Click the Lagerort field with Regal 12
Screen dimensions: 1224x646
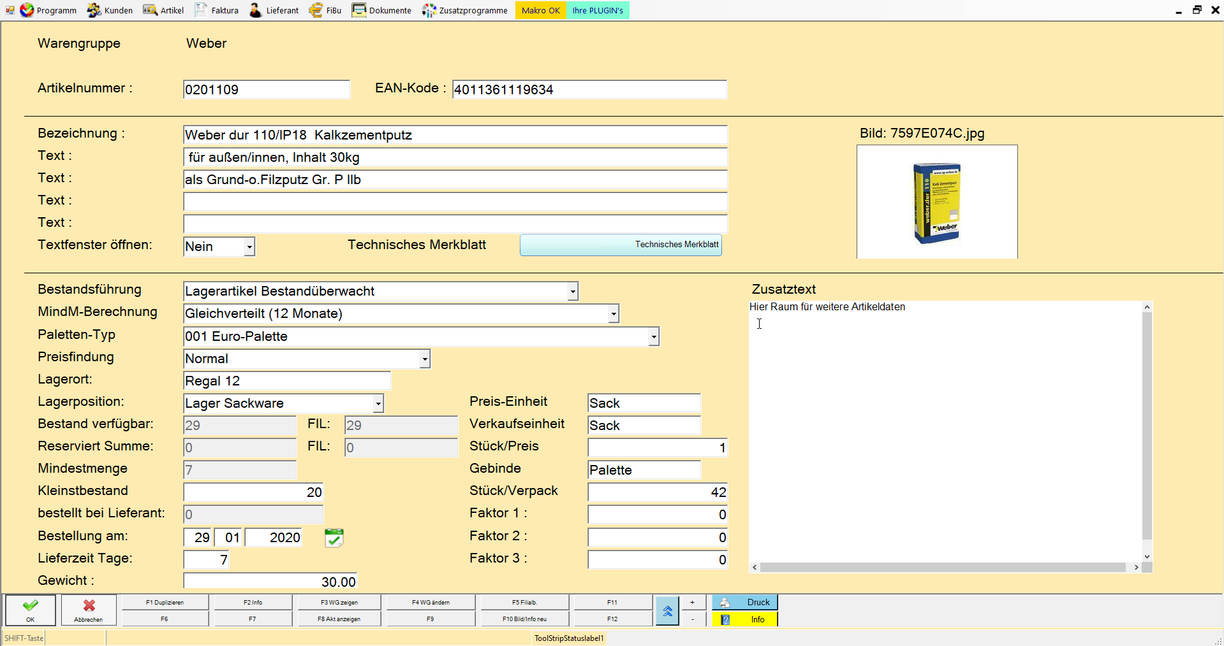coord(287,381)
